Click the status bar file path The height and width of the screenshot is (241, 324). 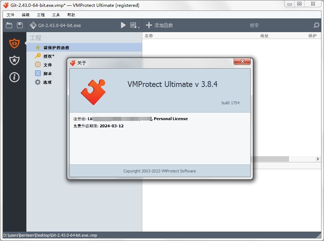pos(50,235)
